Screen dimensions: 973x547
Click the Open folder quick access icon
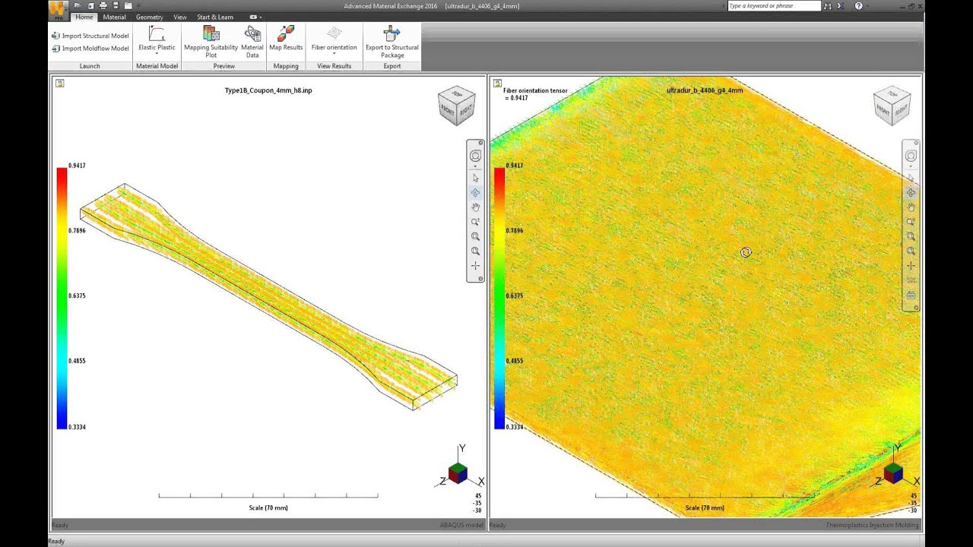tap(78, 6)
